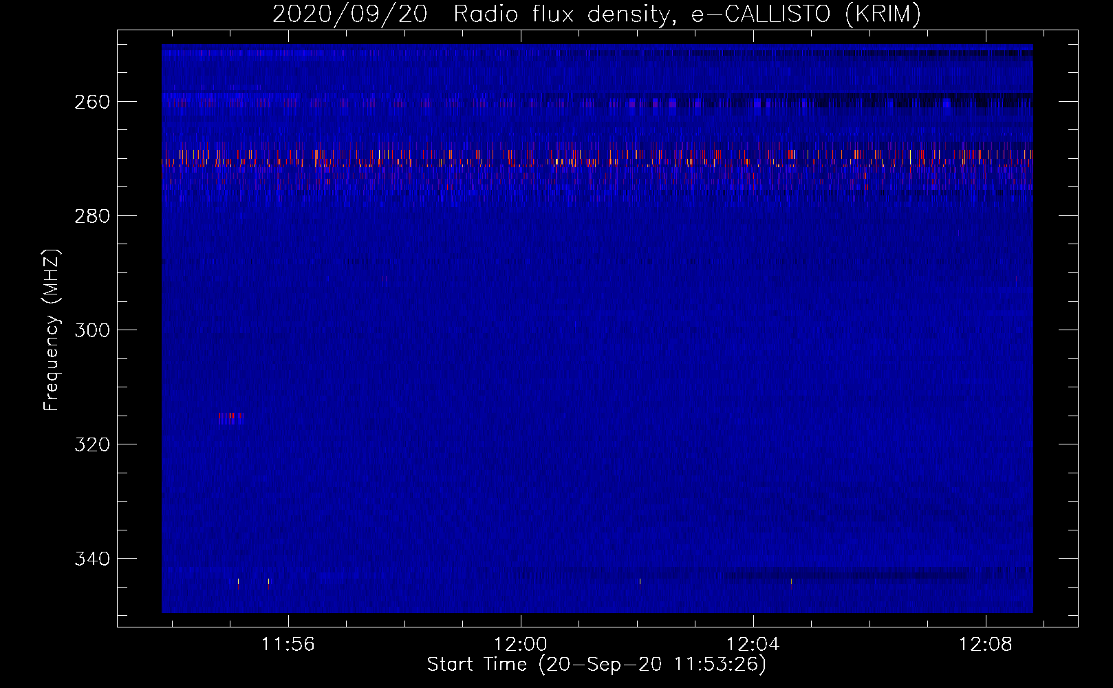1113x688 pixels.
Task: Click the small red burst near 315 MHz
Action: [x=232, y=417]
